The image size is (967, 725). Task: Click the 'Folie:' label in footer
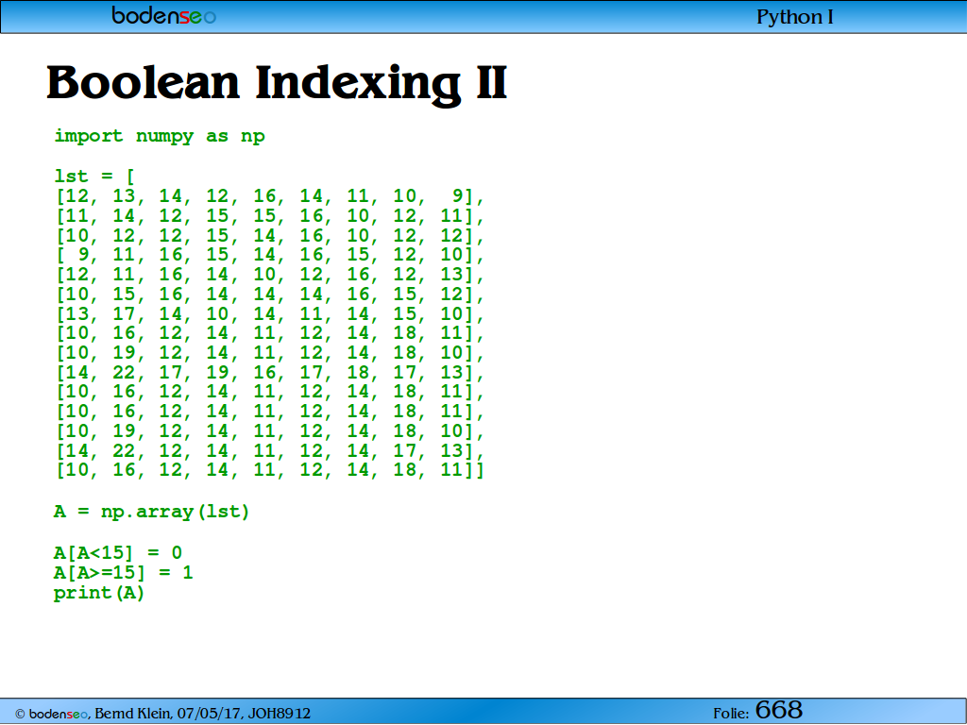point(731,714)
